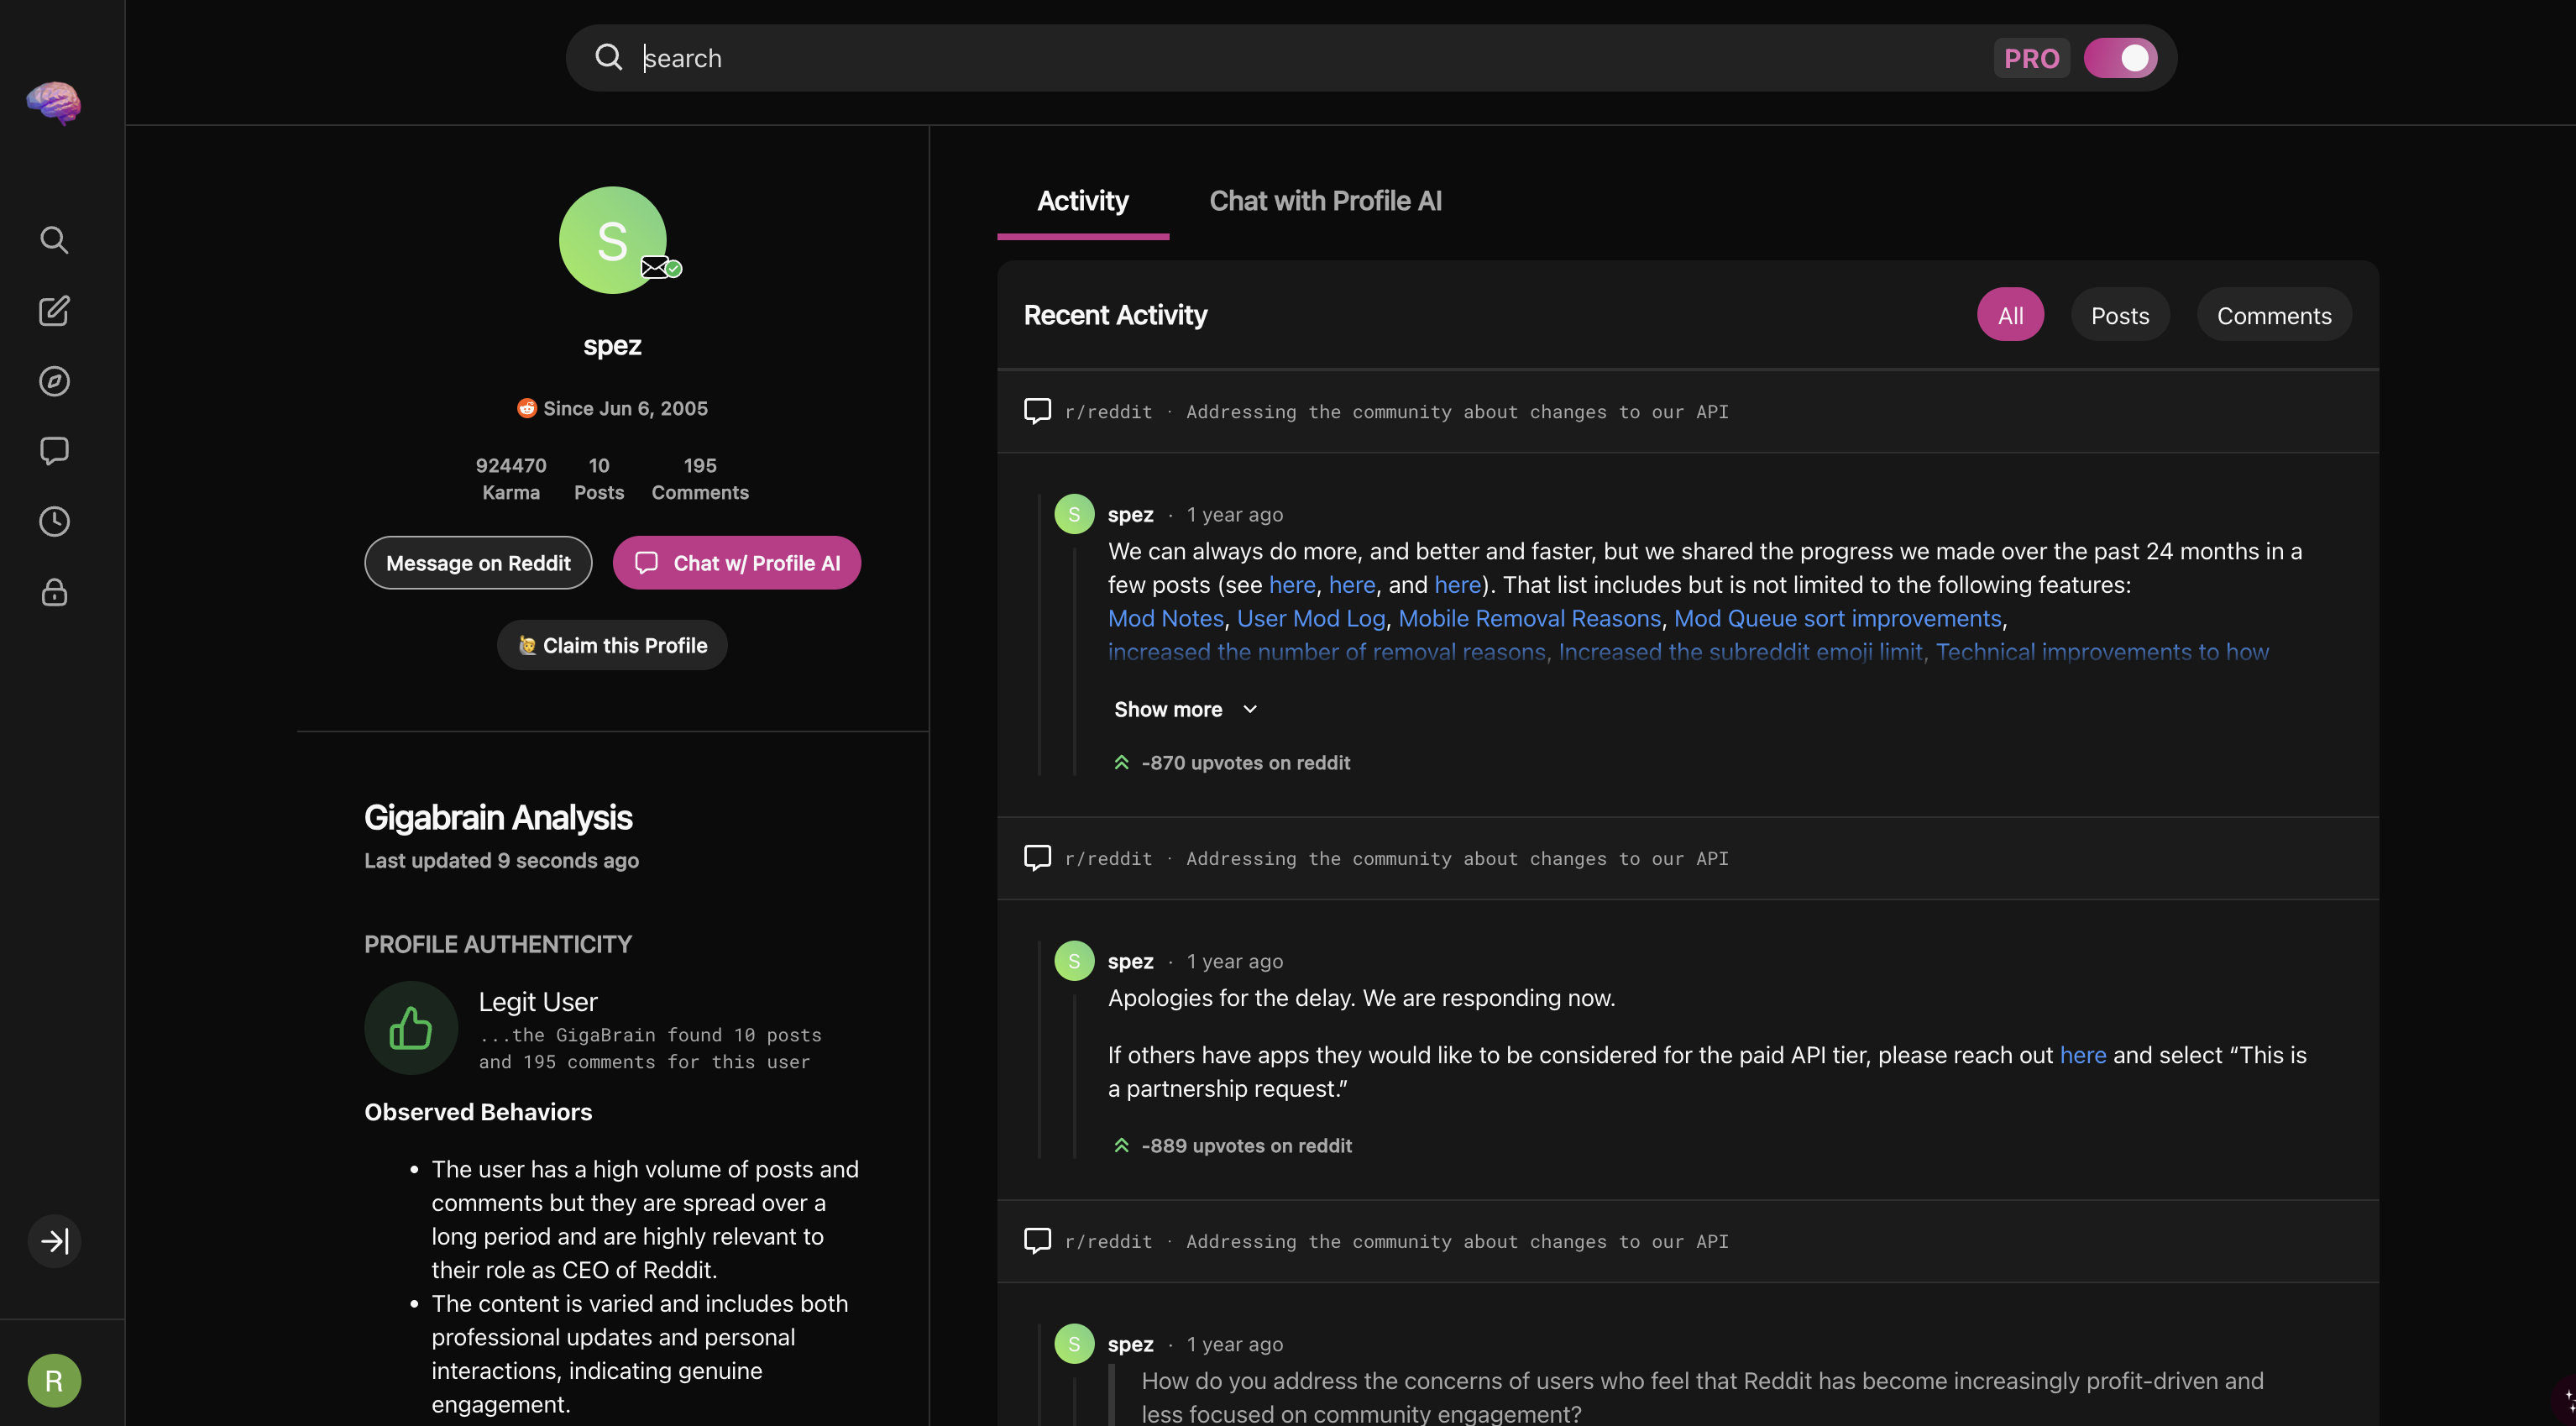The image size is (2576, 1426).
Task: Click the R user avatar
Action: click(x=54, y=1380)
